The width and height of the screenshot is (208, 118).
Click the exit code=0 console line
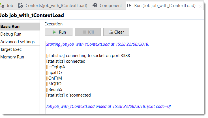[108, 106]
